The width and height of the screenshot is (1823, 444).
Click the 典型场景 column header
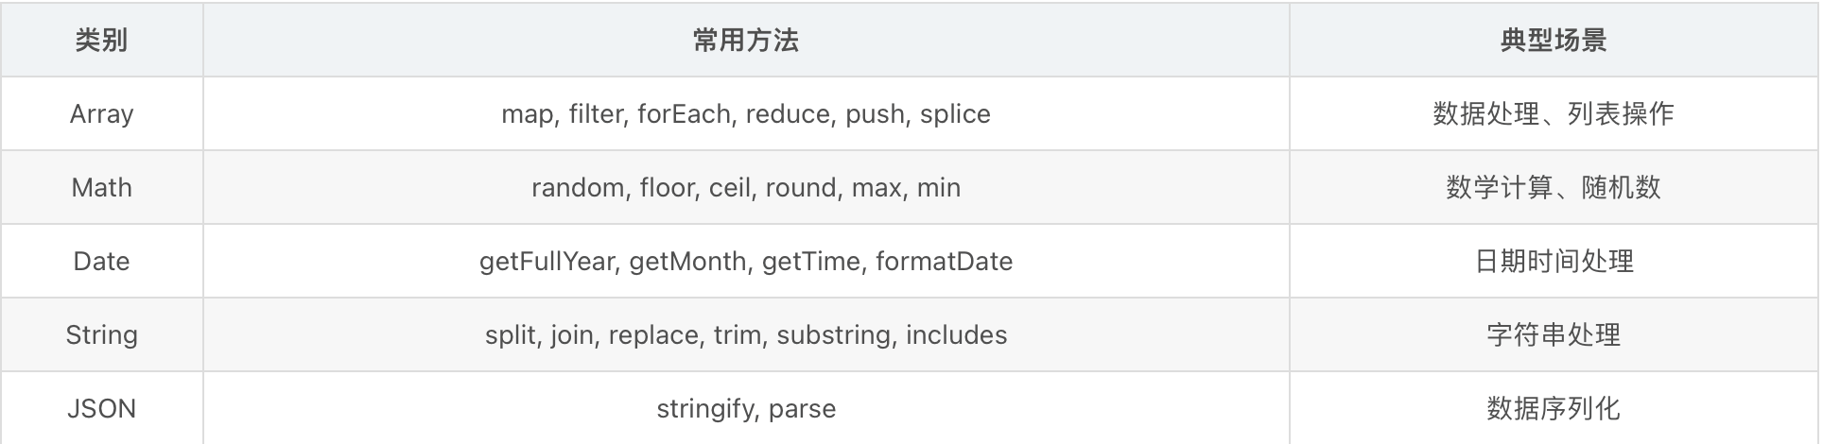pos(1553,41)
